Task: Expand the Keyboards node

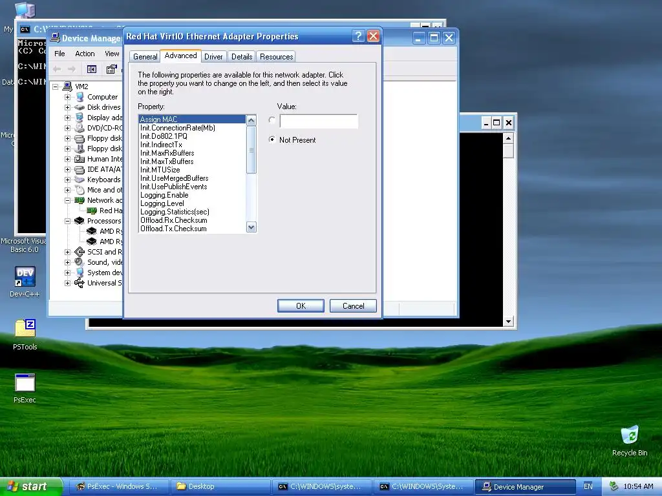Action: 67,180
